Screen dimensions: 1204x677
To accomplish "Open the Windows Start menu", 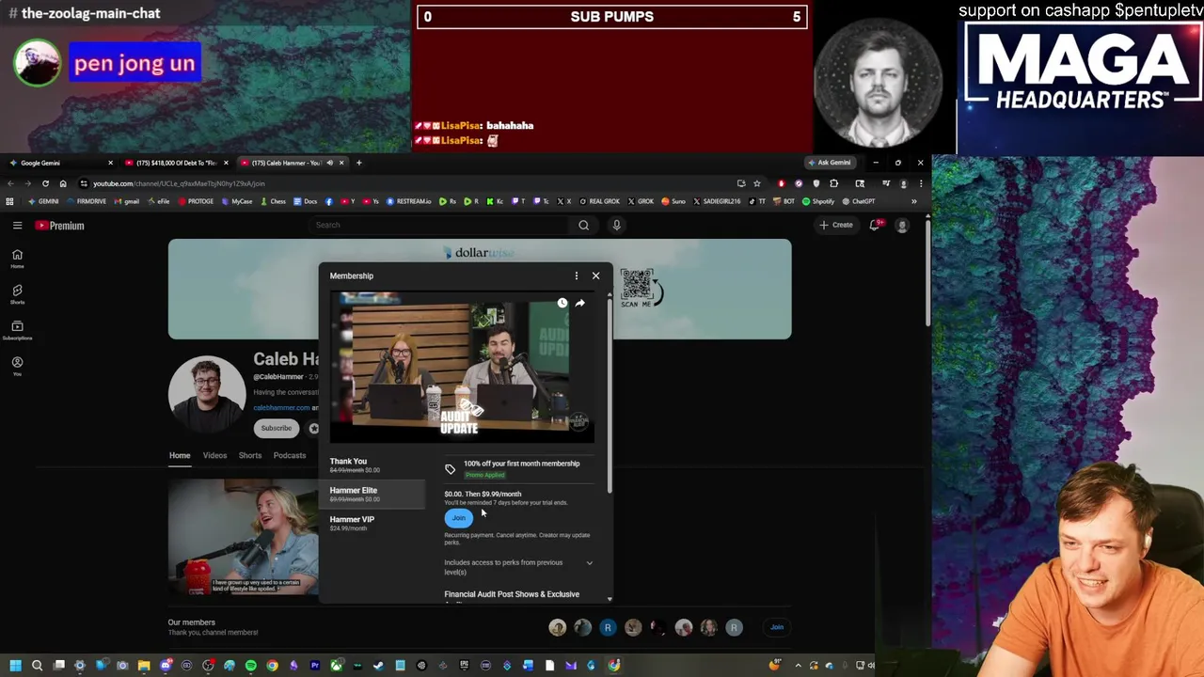I will click(x=15, y=666).
